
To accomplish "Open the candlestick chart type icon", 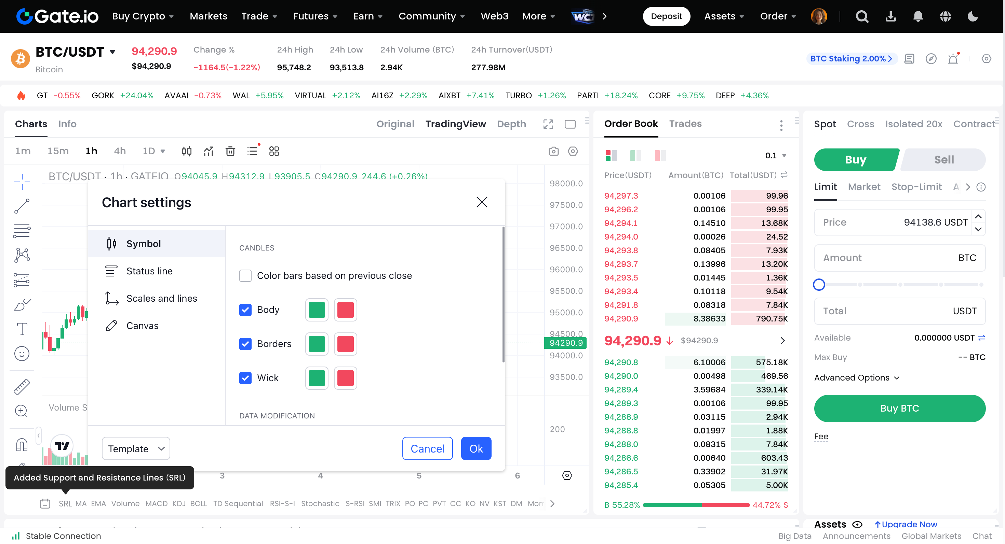I will pyautogui.click(x=187, y=151).
